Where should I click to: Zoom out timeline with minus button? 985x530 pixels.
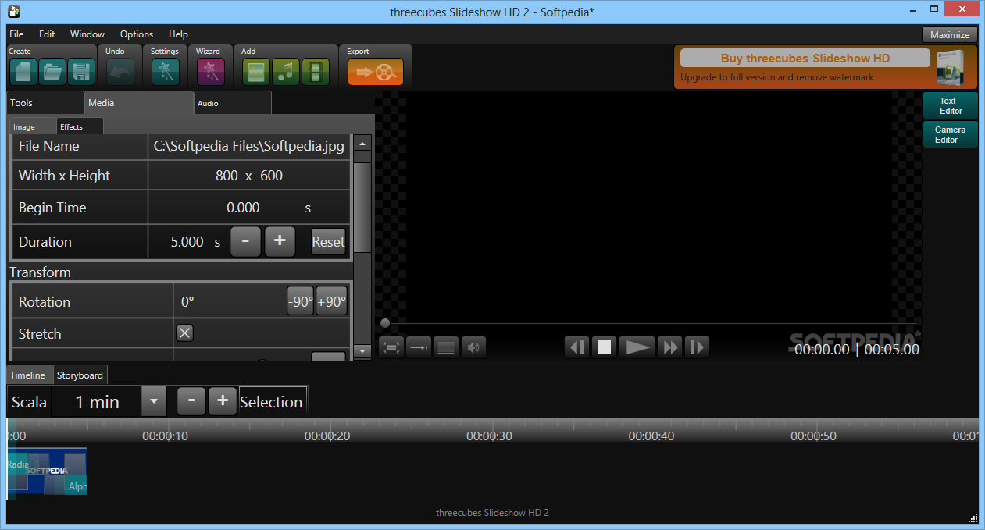click(x=191, y=401)
